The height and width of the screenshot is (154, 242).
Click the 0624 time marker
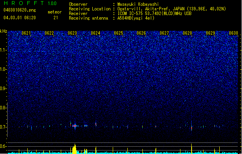point(95,33)
